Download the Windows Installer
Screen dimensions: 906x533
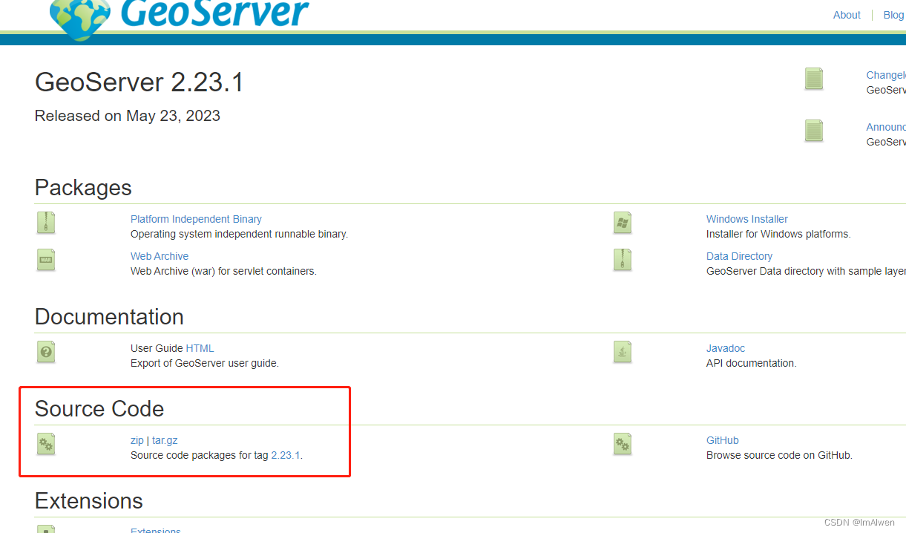[746, 218]
